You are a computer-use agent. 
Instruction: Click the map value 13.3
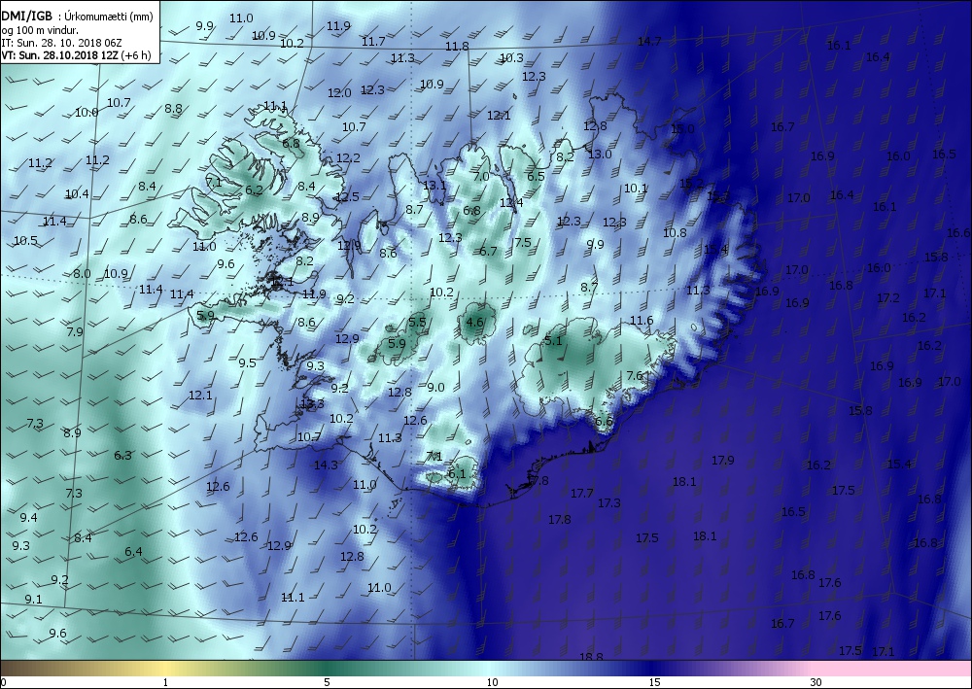coord(312,404)
